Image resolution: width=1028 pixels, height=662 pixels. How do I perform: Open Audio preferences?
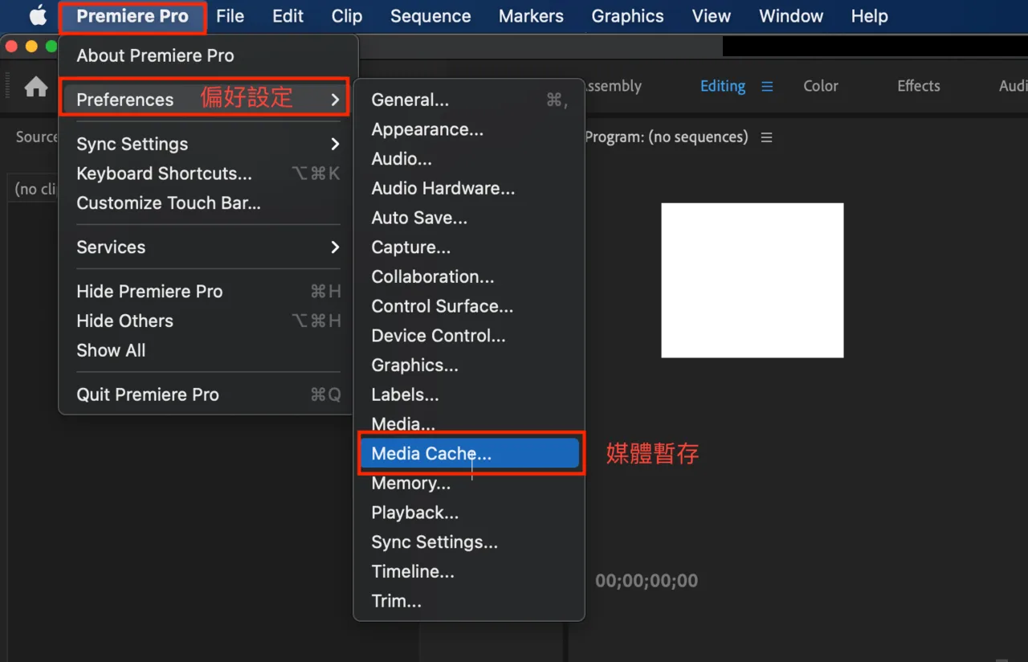tap(469, 159)
